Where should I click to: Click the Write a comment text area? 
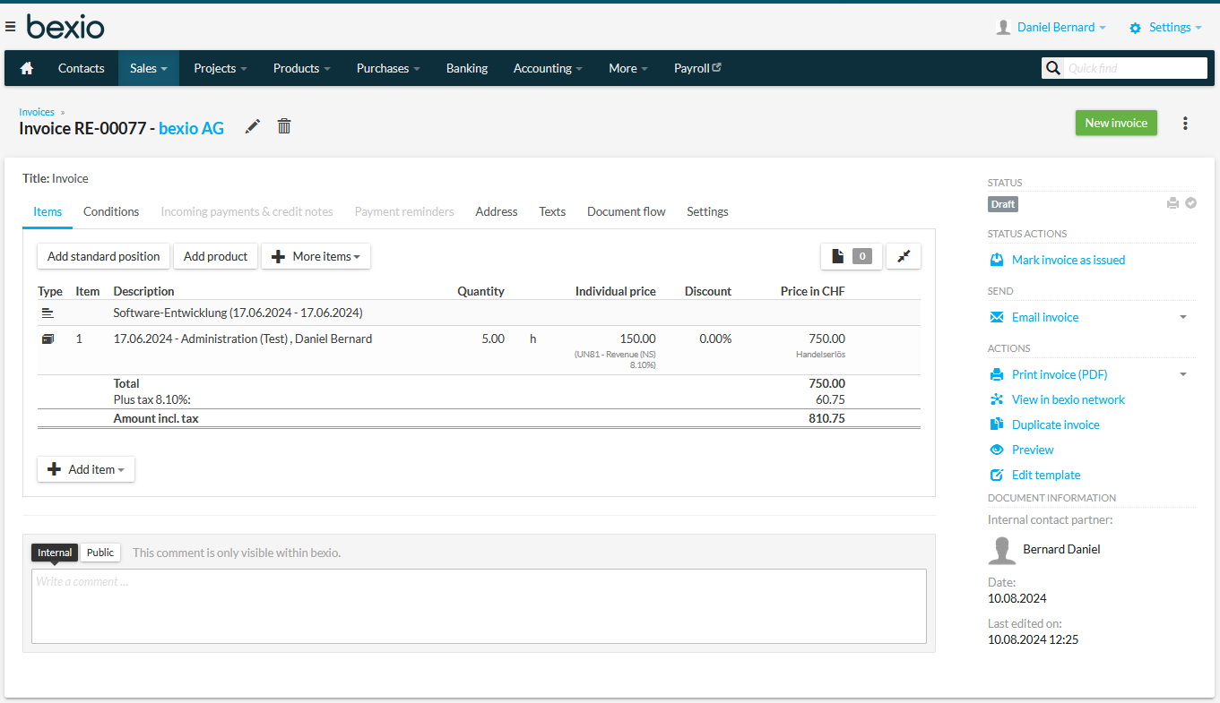(x=479, y=606)
